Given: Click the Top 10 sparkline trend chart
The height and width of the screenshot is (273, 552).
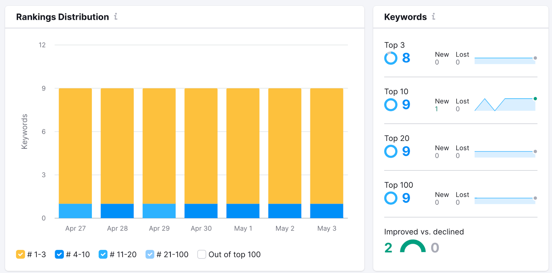Looking at the screenshot, I should [x=505, y=104].
